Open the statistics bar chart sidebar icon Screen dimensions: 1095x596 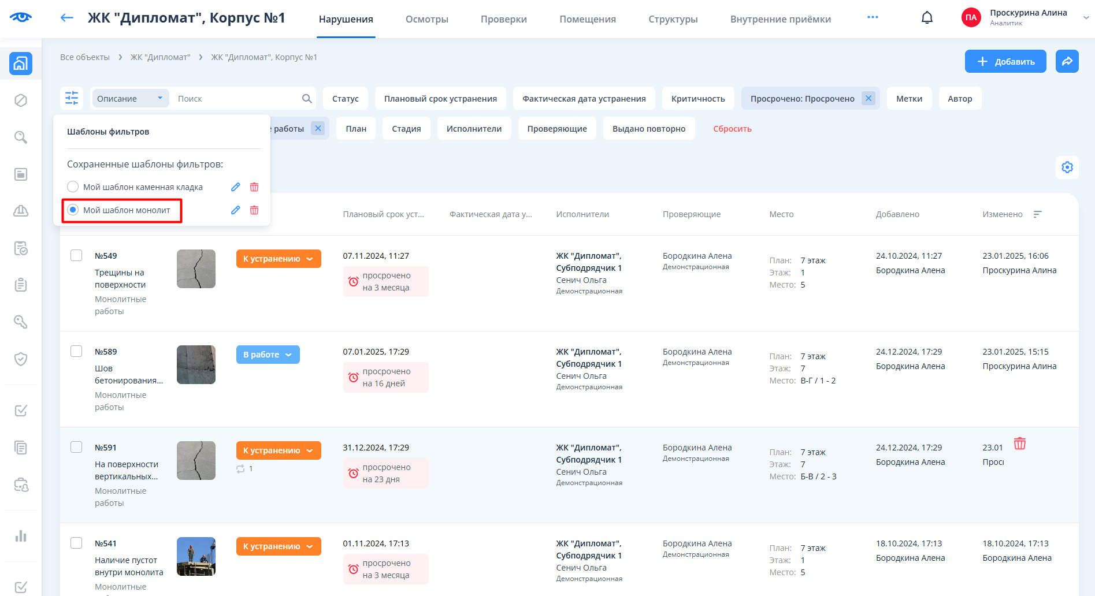click(x=21, y=536)
